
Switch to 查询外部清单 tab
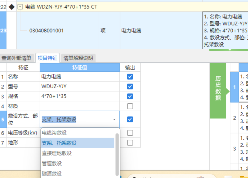[16, 58]
